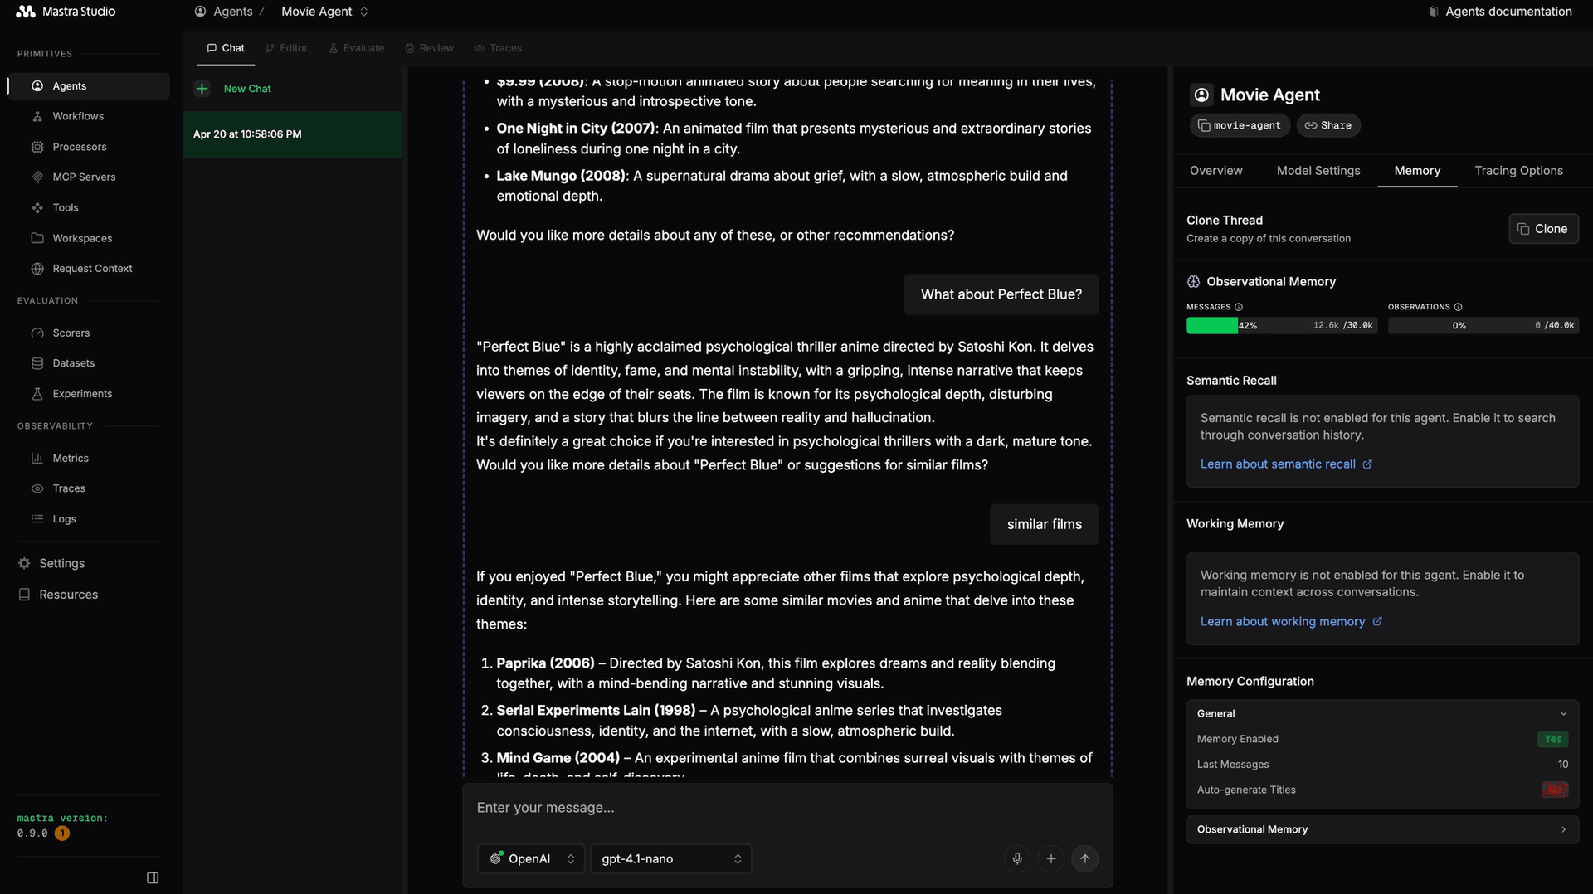Select the Workflows sidebar icon
The width and height of the screenshot is (1593, 894).
click(x=78, y=116)
